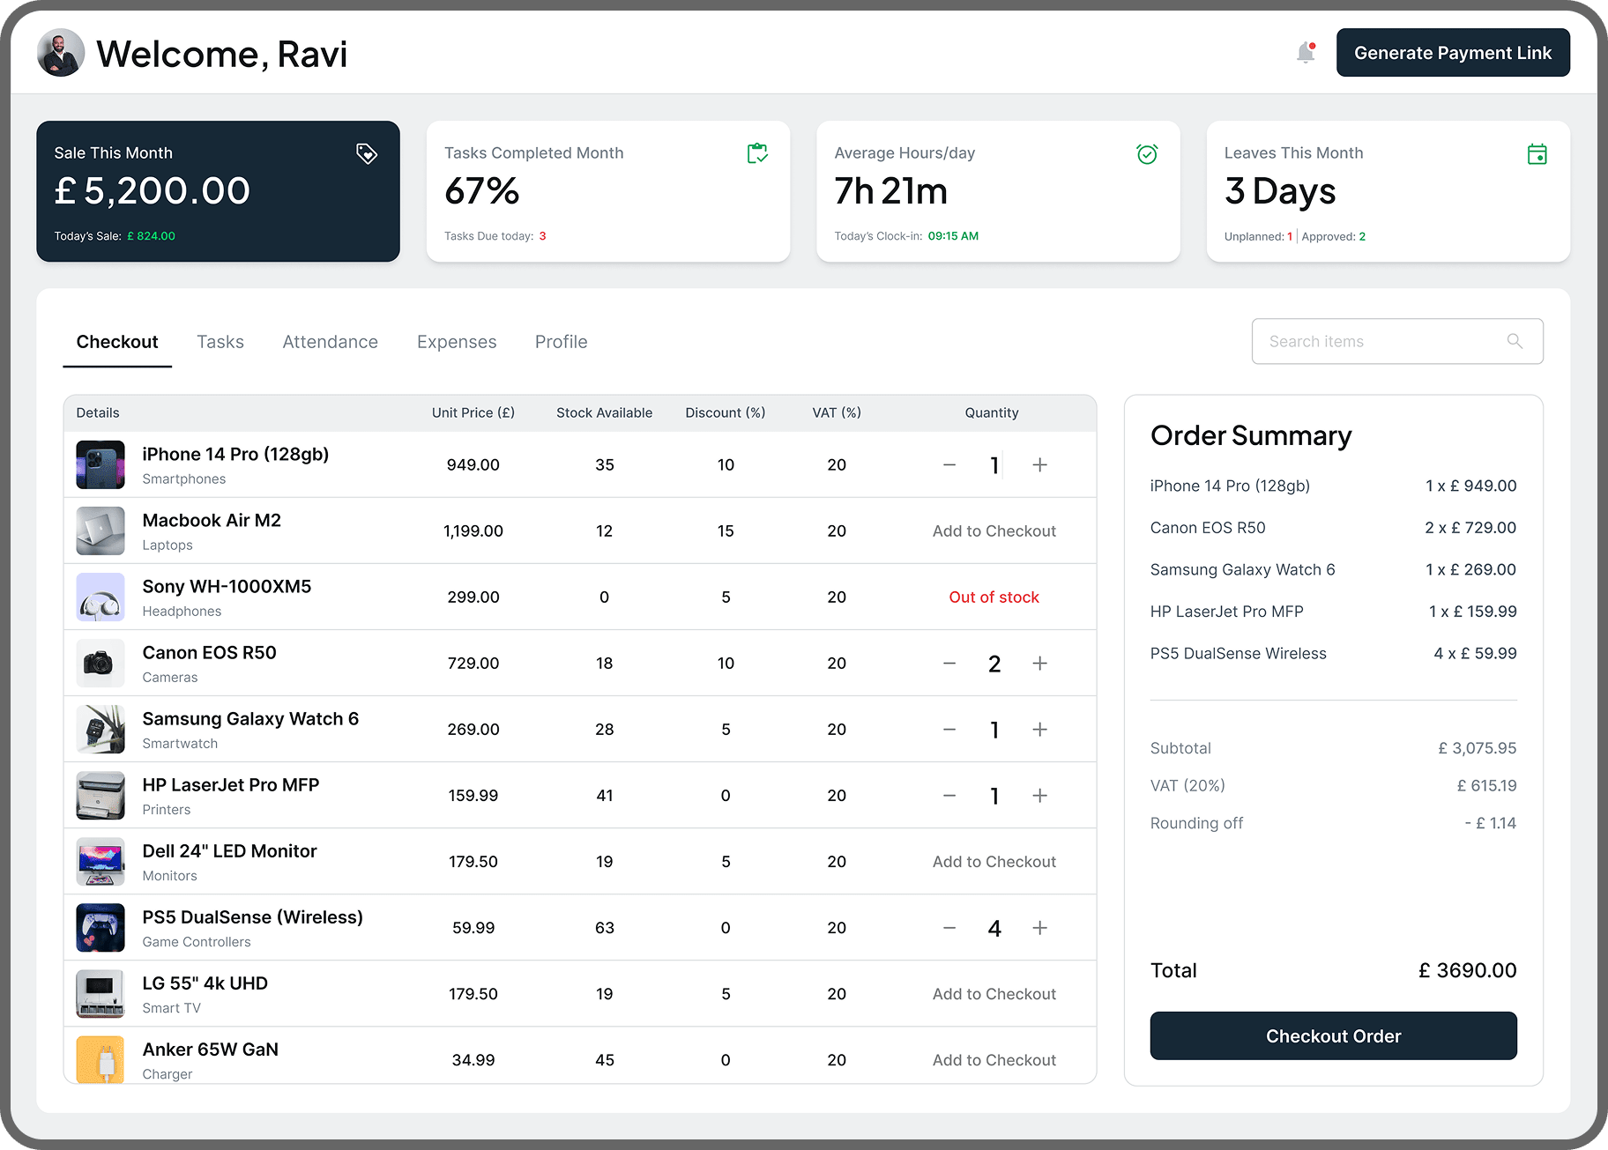Add Dell 24" LED Monitor to Checkout
The image size is (1608, 1150).
coord(994,861)
